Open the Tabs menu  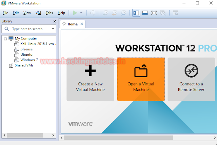(50, 13)
